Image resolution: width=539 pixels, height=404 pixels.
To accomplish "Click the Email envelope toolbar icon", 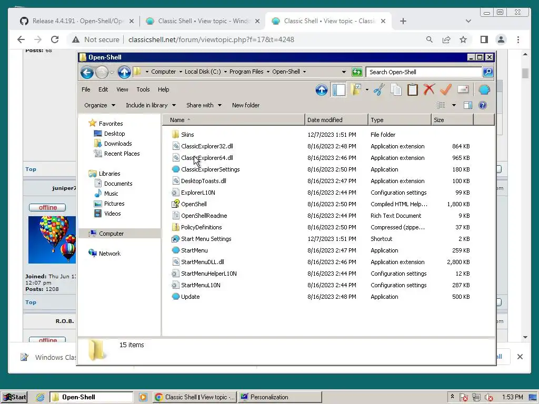I will click(x=463, y=89).
